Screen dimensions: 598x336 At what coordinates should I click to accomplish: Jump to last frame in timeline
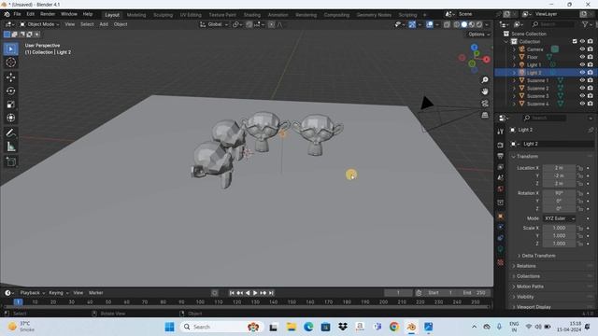click(271, 292)
